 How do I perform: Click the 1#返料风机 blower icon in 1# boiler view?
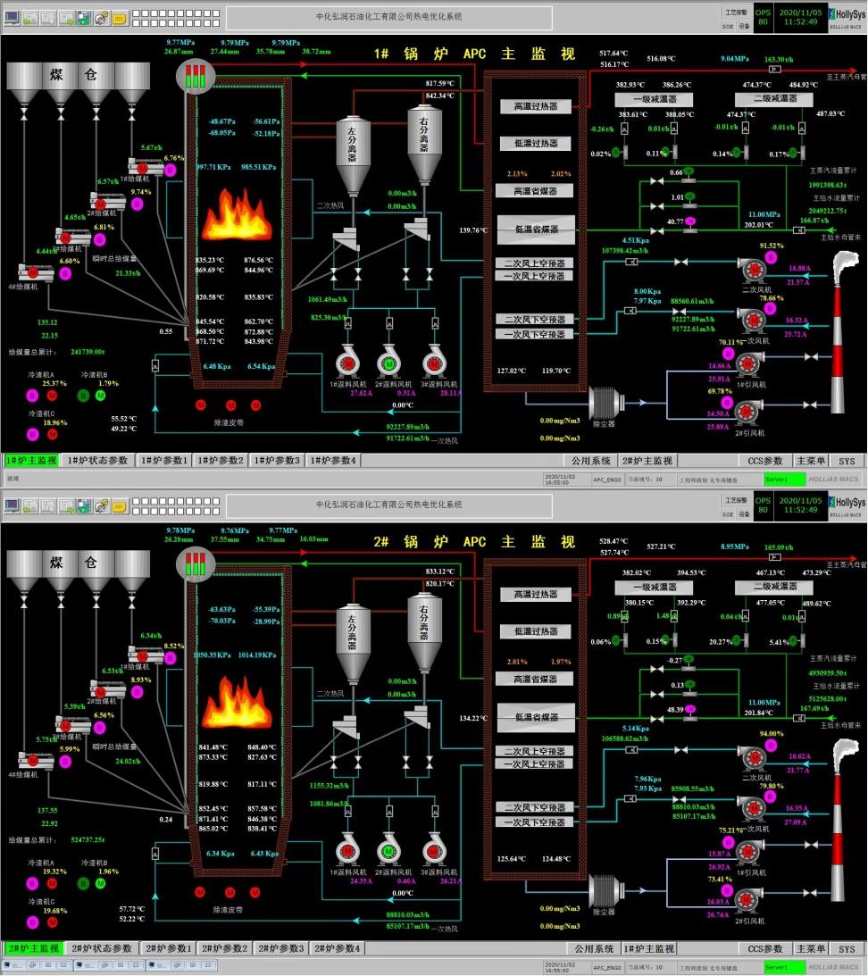pos(346,363)
